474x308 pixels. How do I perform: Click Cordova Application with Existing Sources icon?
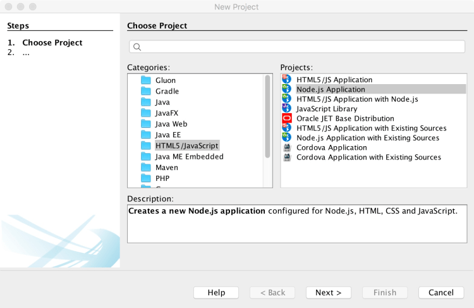pos(287,157)
